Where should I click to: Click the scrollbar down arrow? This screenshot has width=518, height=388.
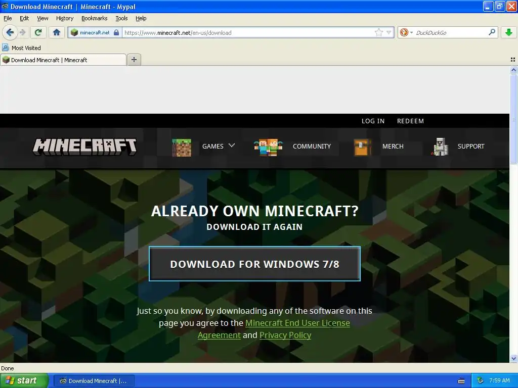pos(513,358)
